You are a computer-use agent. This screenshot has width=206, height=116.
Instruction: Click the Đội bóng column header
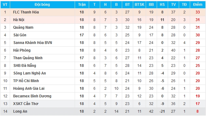pos(42,5)
